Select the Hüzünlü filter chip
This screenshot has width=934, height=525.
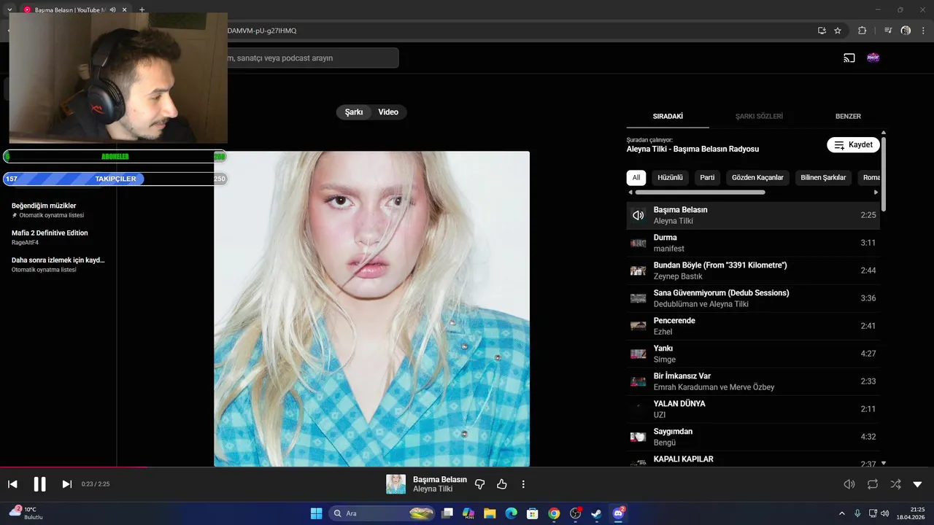pyautogui.click(x=670, y=177)
